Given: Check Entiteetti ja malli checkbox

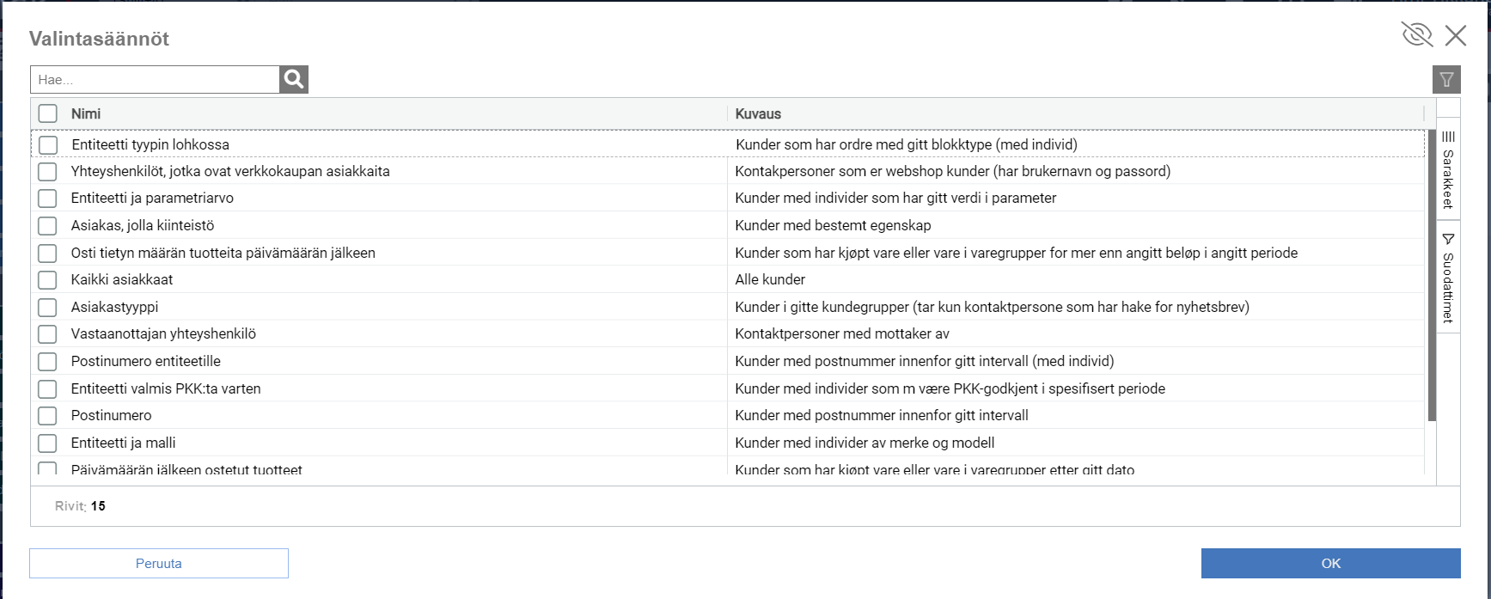Looking at the screenshot, I should click(x=48, y=443).
